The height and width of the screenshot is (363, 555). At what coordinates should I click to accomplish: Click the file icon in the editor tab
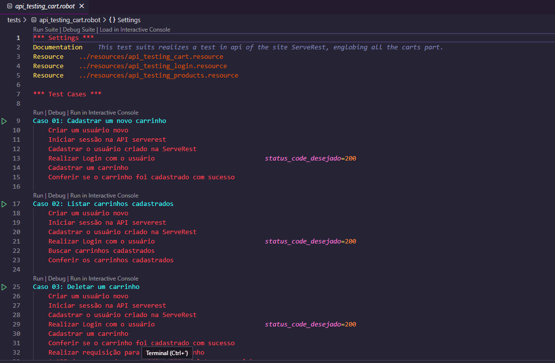(x=9, y=6)
